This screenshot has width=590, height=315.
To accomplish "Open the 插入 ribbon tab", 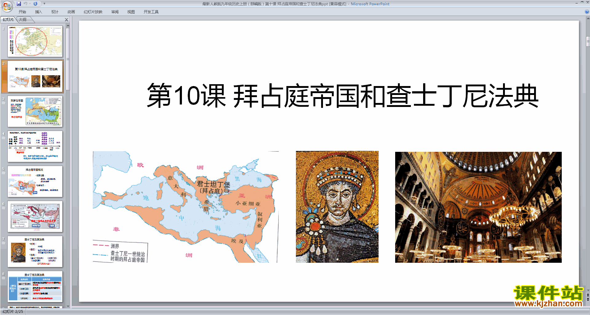I will 38,12.
